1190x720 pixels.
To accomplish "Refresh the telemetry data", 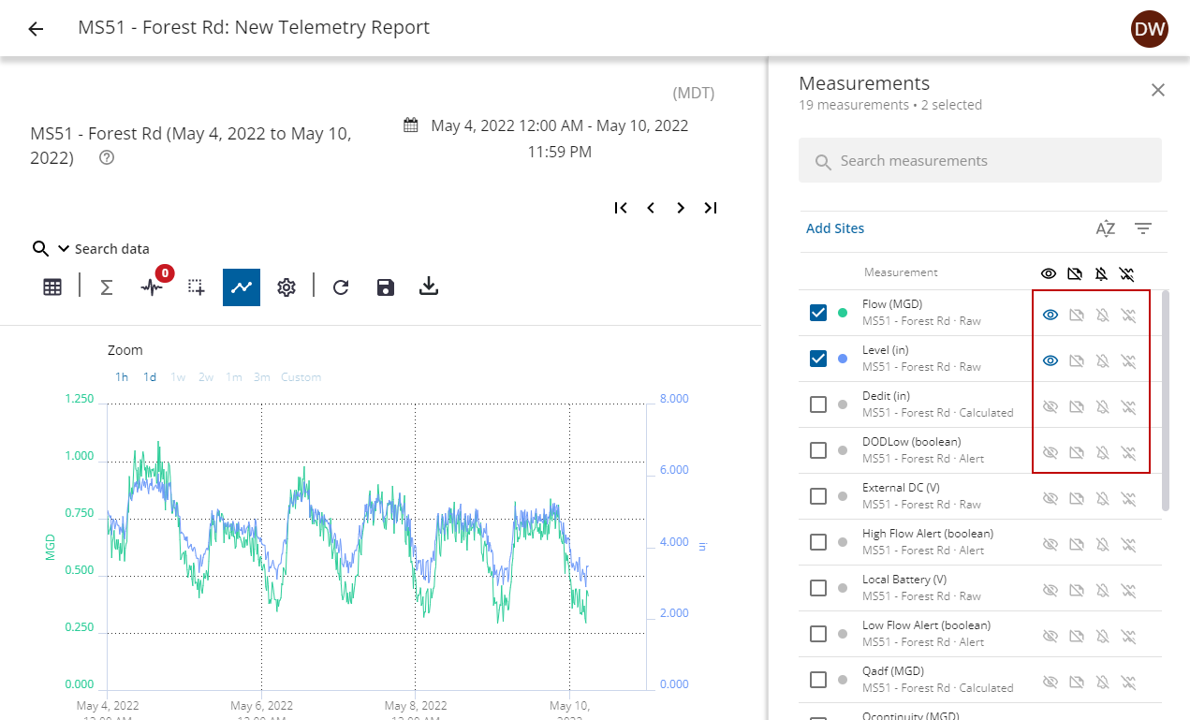I will tap(338, 287).
